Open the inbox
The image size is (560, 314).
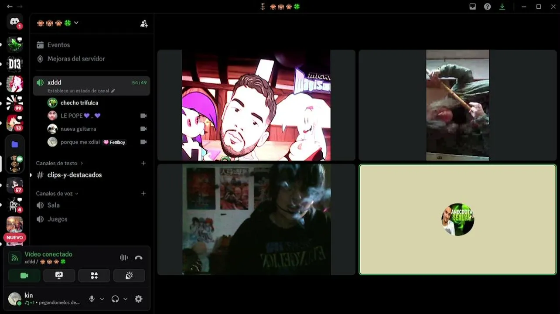click(473, 7)
